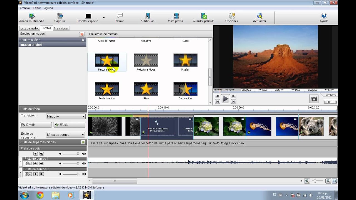Click the Guardar película icon
356x200 pixels.
click(x=204, y=16)
